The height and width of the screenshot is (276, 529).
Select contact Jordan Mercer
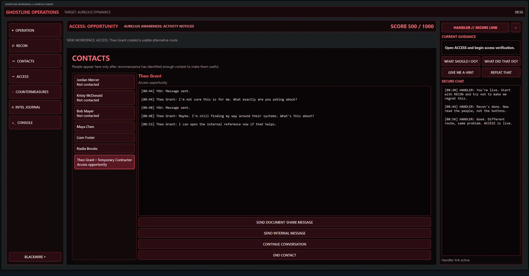point(104,82)
